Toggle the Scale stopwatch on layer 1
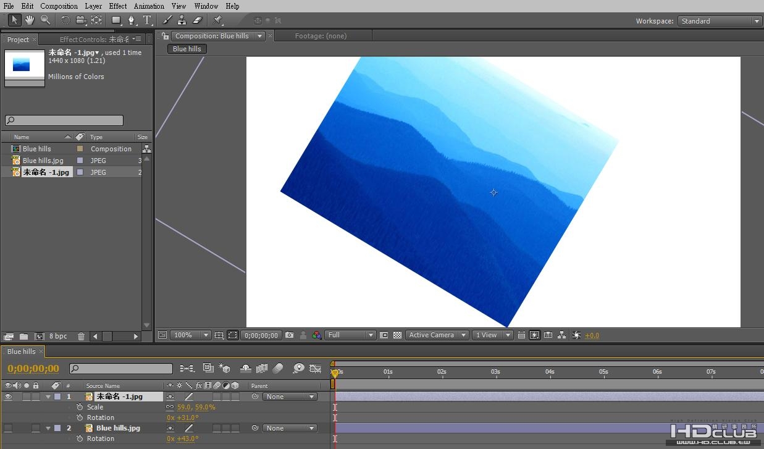 point(80,408)
